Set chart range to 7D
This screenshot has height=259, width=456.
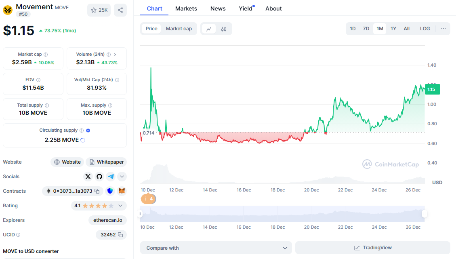tap(366, 29)
